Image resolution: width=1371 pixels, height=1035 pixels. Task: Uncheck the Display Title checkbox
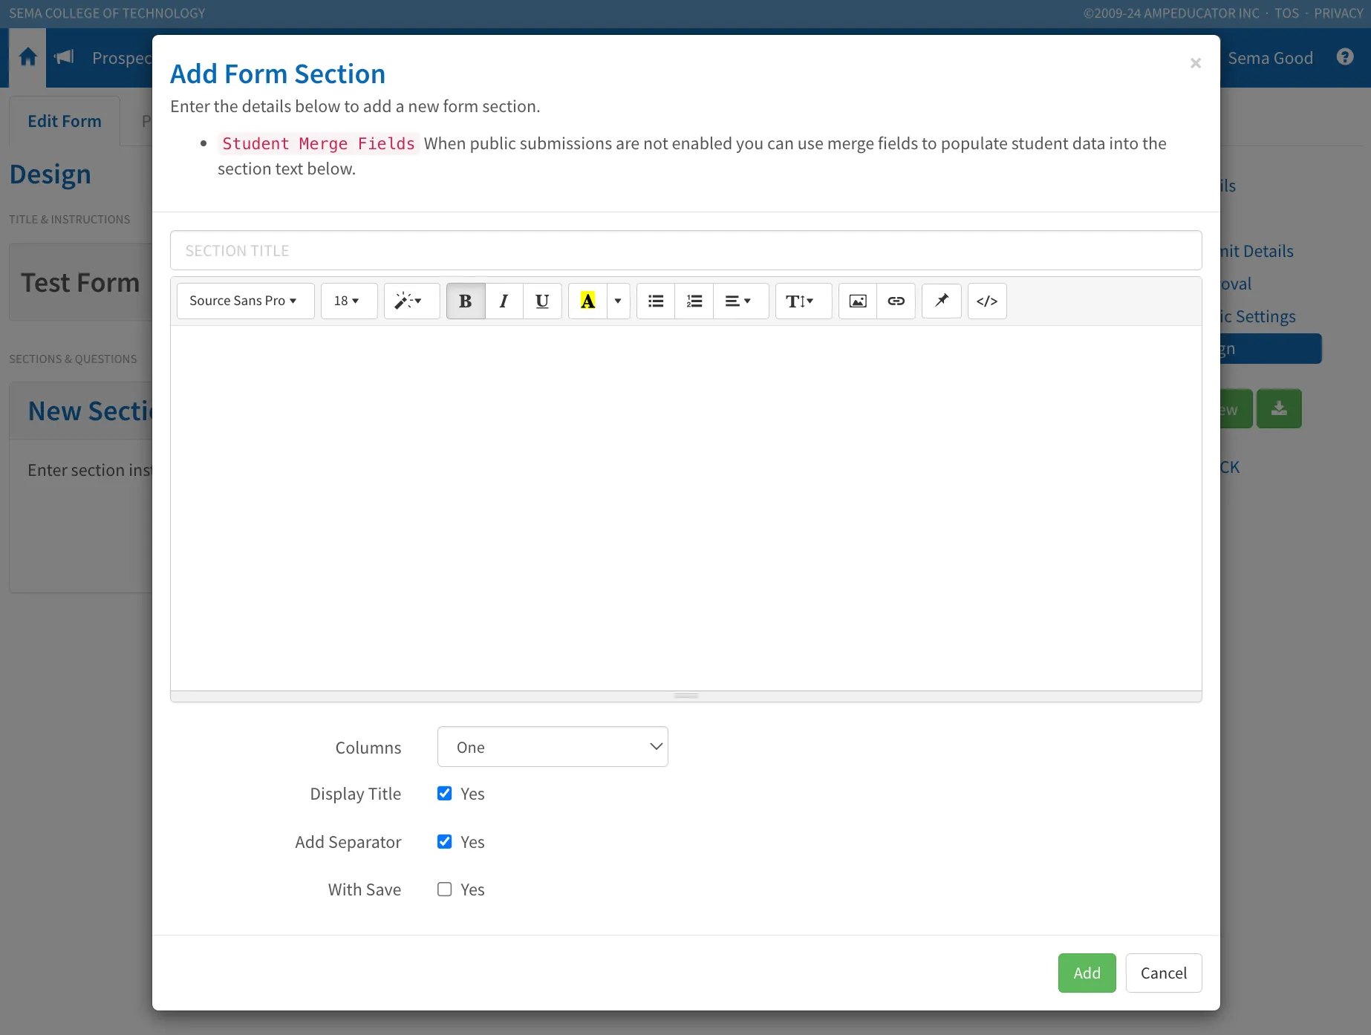[x=445, y=793]
